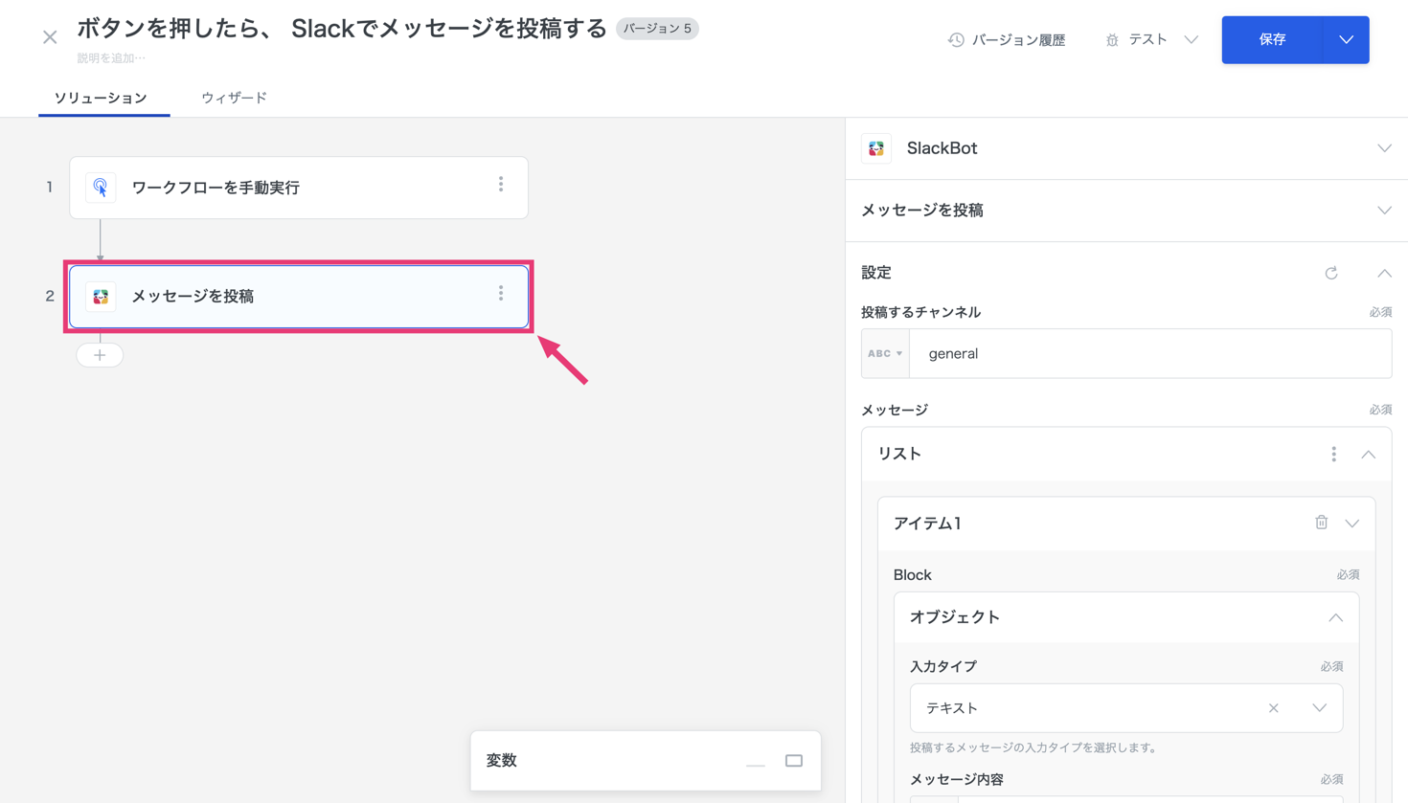
Task: Open the list's three-dot options menu
Action: (1333, 455)
